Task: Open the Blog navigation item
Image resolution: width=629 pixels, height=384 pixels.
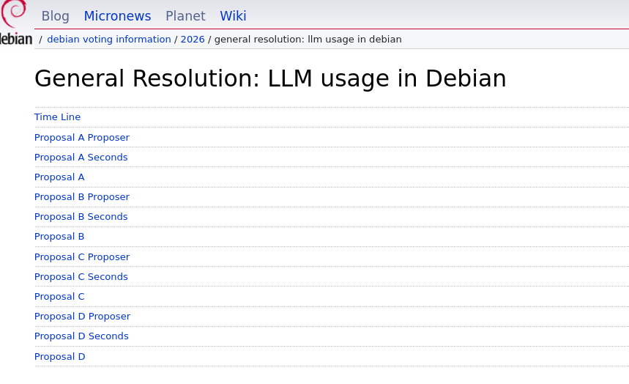Action: coord(56,16)
